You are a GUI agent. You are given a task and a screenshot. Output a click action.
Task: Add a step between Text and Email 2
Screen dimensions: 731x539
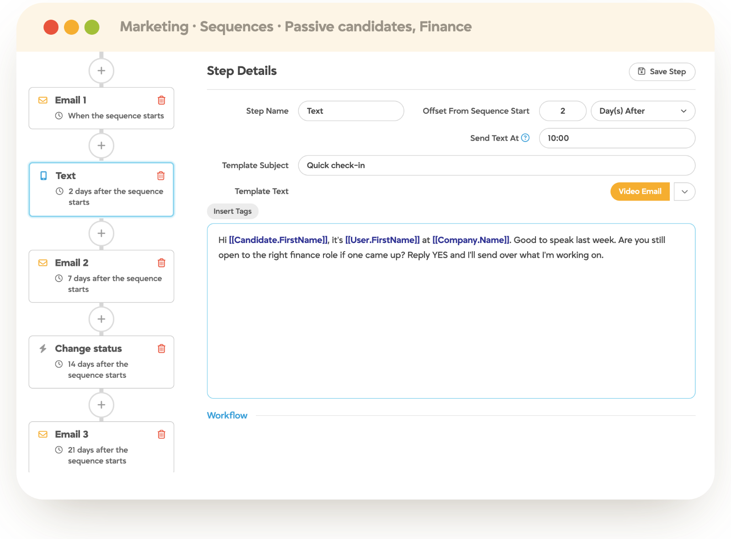tap(101, 233)
